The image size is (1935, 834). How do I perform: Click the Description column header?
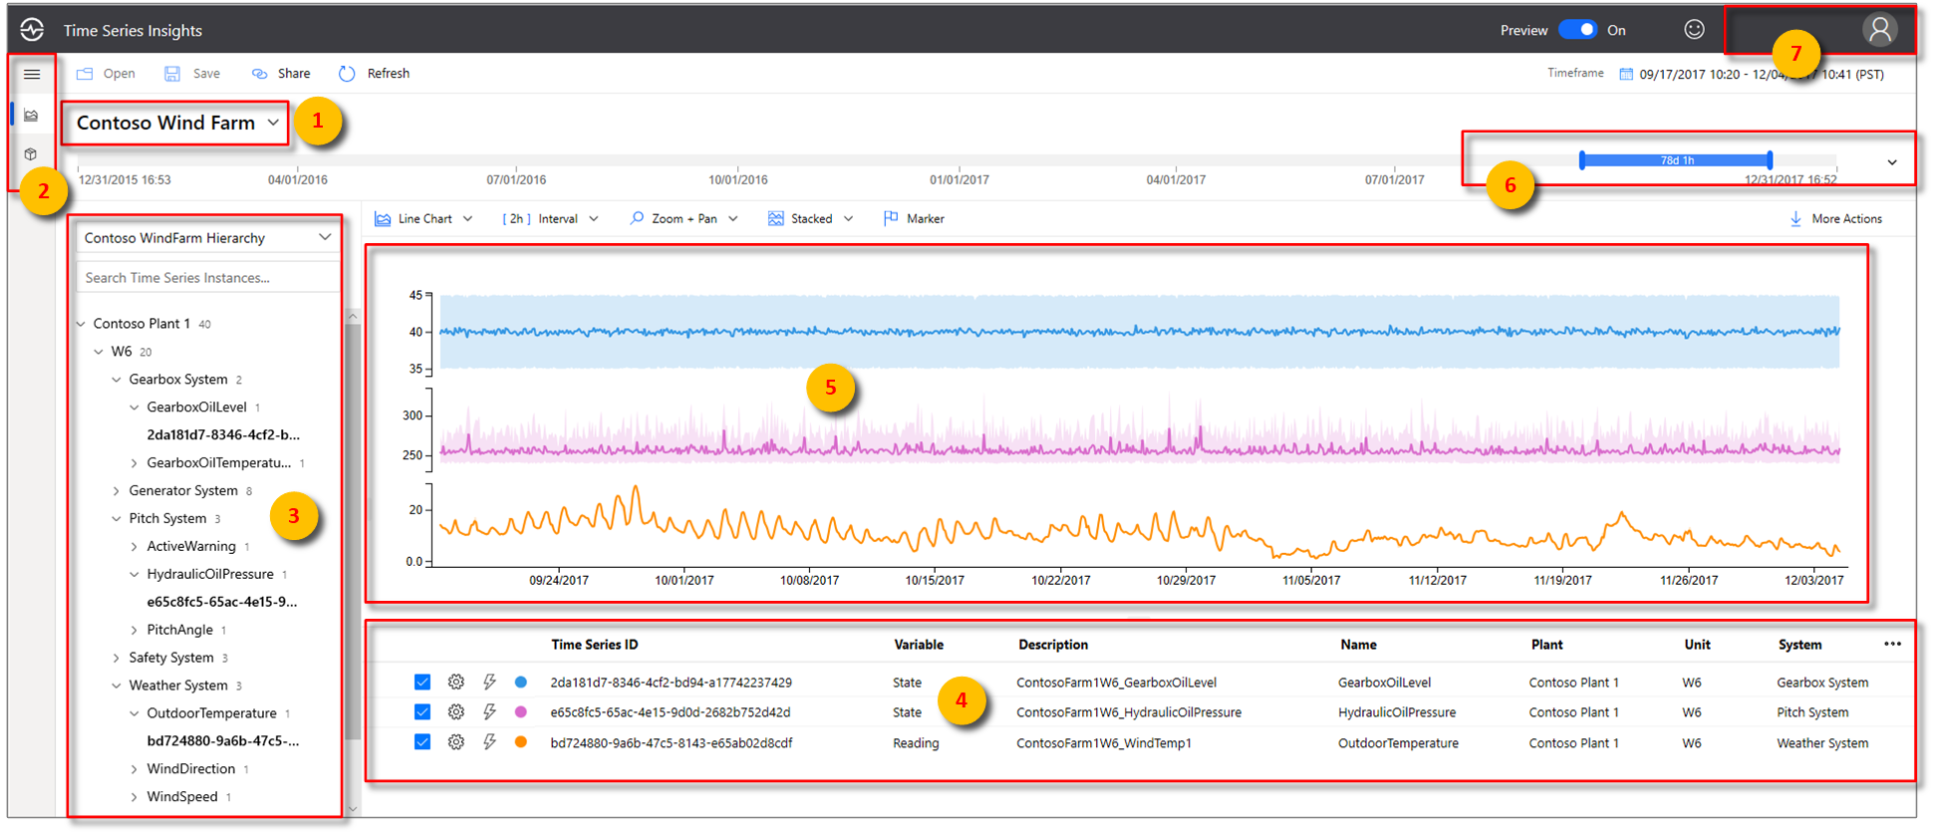[x=1053, y=646]
